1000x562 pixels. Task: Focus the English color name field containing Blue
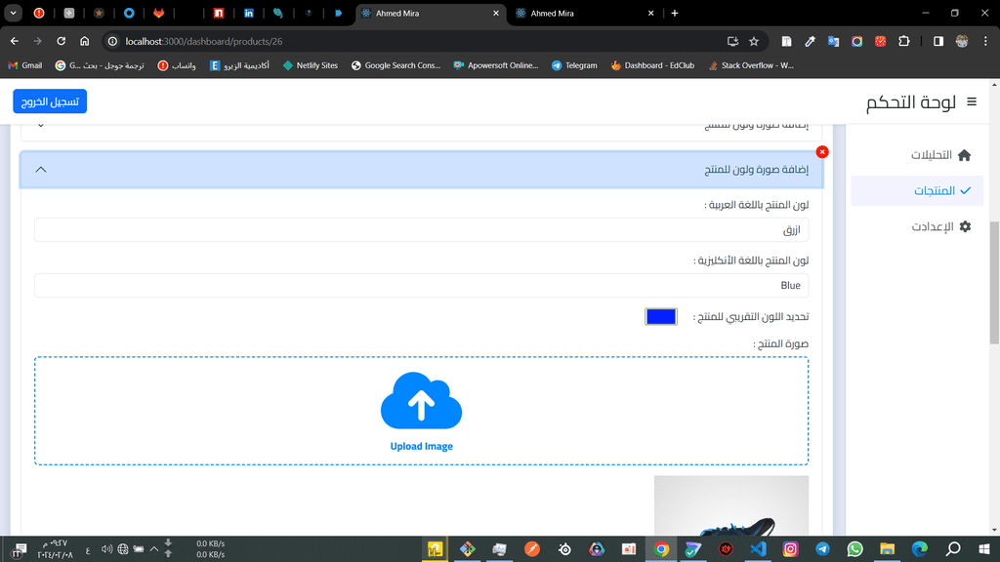coord(422,286)
